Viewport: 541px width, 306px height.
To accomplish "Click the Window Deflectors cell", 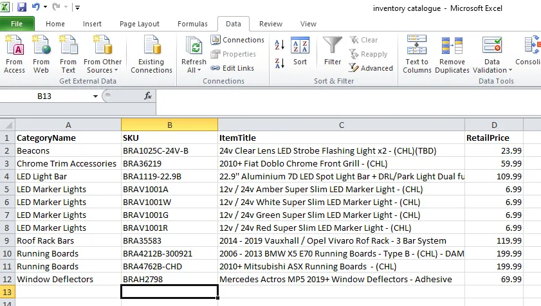I will (x=68, y=280).
